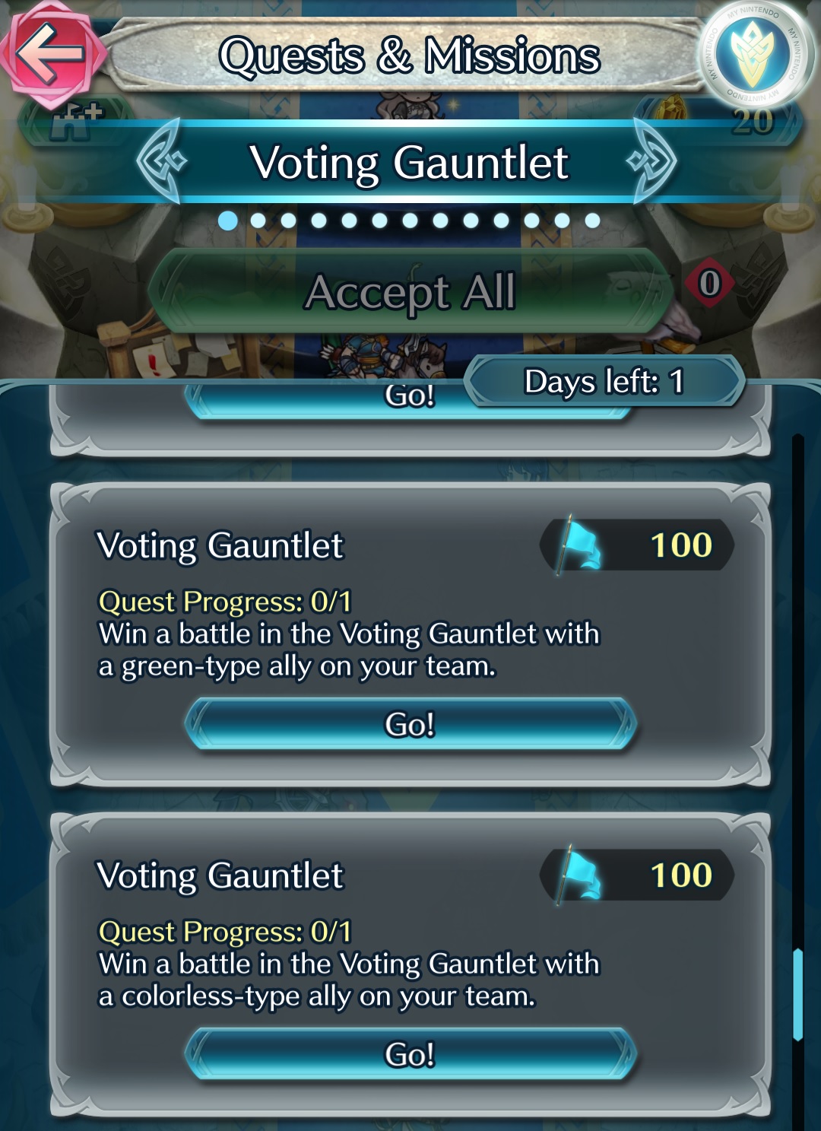Tap the red back arrow icon
This screenshot has width=821, height=1131.
point(51,53)
